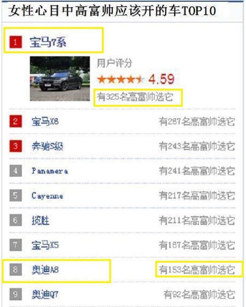
Task: Open the 奔驰S级 link
Action: coord(47,146)
